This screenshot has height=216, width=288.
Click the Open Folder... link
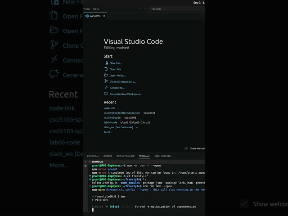(118, 76)
